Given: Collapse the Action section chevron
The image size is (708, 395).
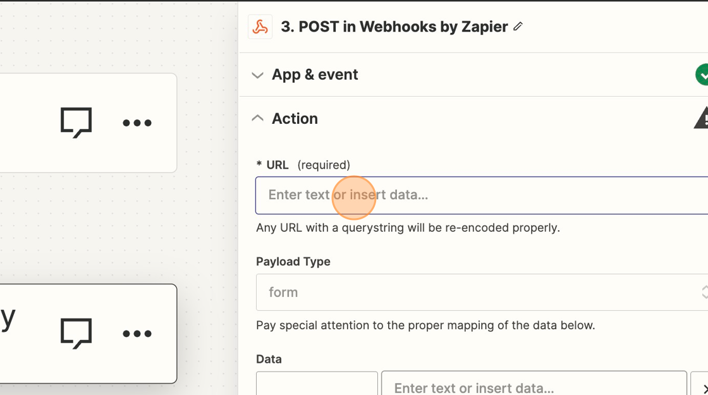Looking at the screenshot, I should (257, 118).
